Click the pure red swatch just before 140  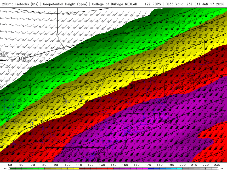click(x=111, y=169)
